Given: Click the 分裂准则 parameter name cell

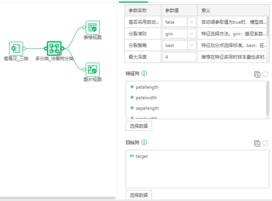Looking at the screenshot, I should pyautogui.click(x=143, y=34).
